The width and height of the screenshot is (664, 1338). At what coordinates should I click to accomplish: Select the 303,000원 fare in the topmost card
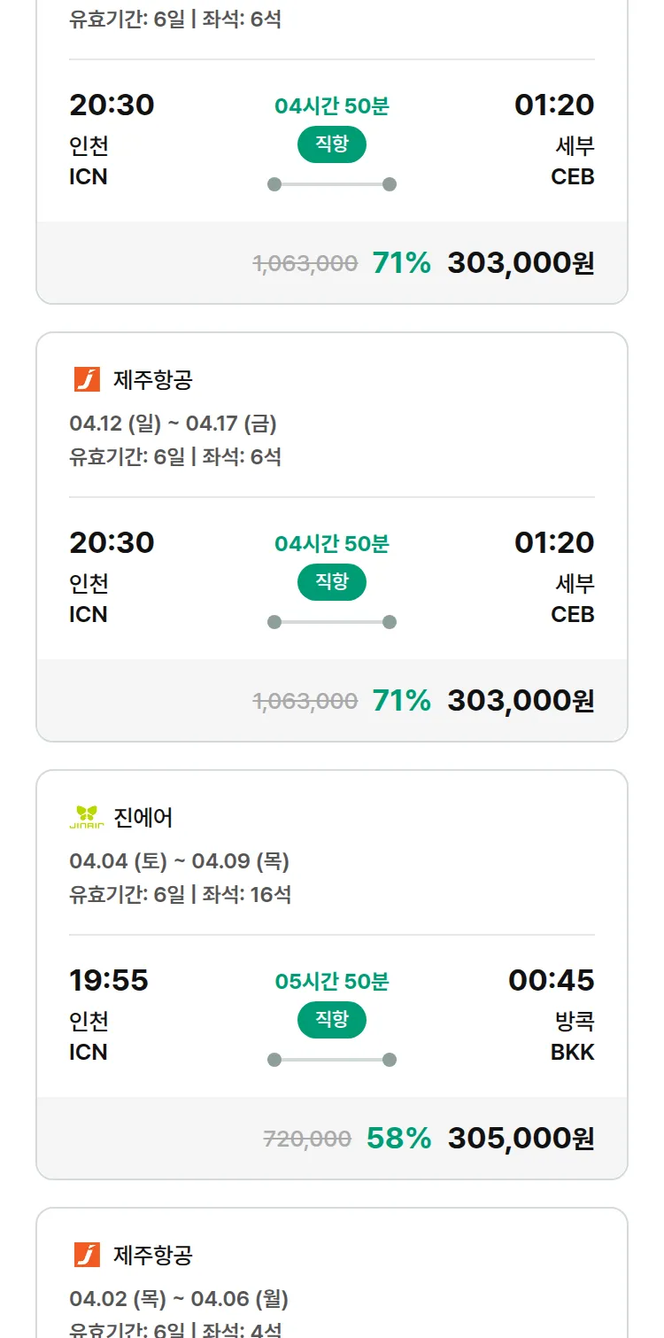(x=521, y=262)
